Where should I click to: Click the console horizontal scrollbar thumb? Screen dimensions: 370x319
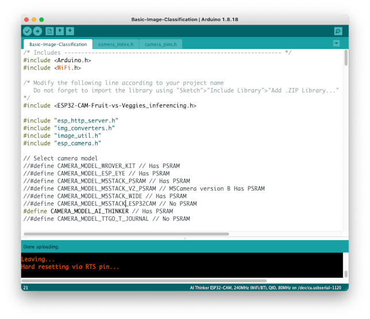coord(144,280)
